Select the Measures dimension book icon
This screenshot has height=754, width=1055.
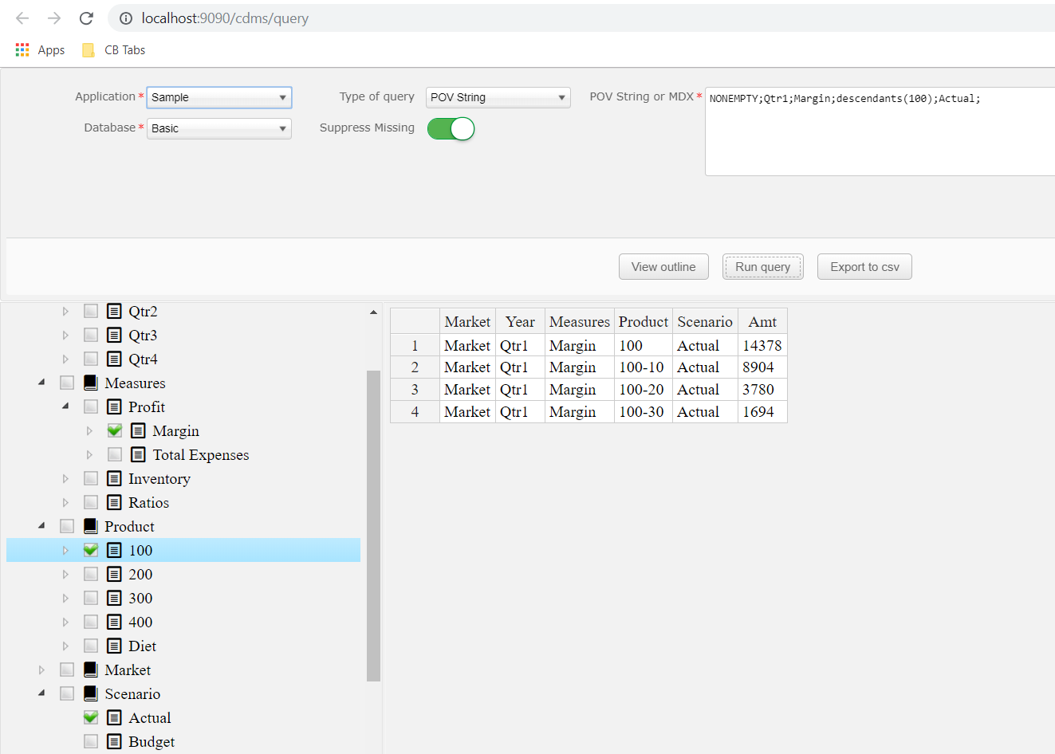pos(90,383)
